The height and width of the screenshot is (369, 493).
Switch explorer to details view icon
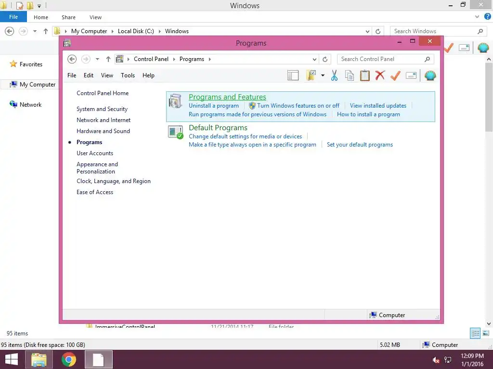pos(475,333)
